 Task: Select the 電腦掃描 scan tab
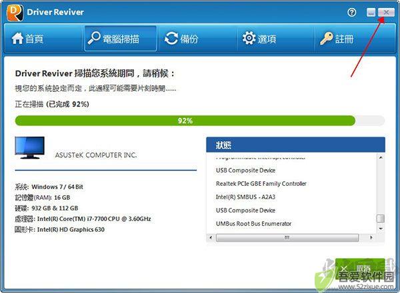click(121, 39)
